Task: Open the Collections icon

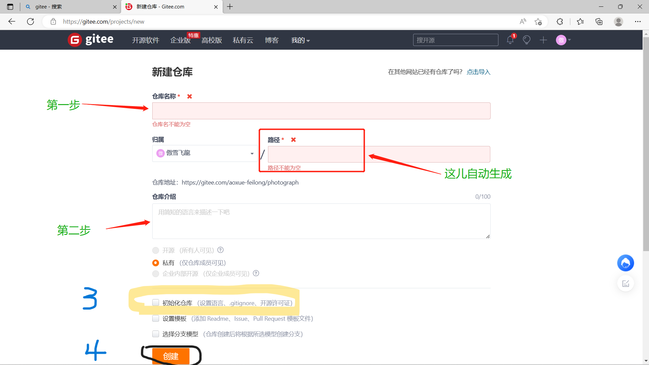Action: 599,22
